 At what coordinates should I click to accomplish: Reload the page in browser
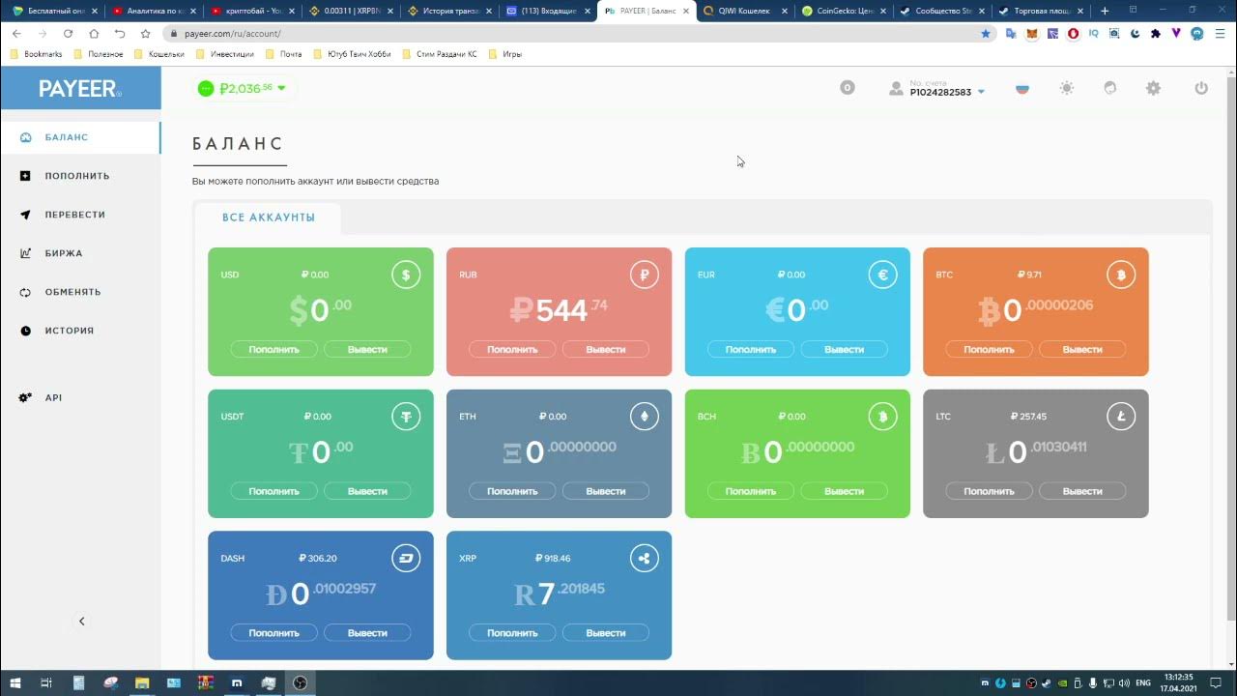tap(68, 33)
